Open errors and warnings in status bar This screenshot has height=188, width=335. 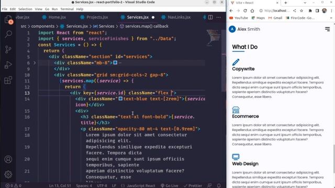tap(13, 186)
